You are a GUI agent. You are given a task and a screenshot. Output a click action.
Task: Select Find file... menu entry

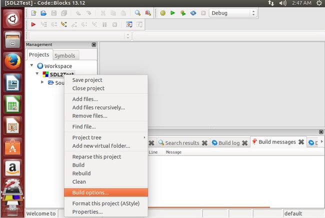pos(106,126)
